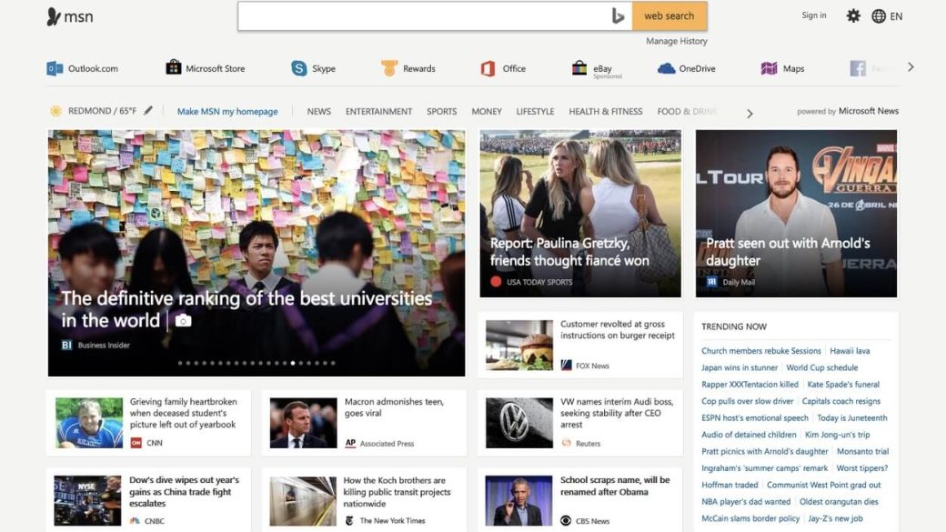Click the USA TODAY SPORTS red icon
Image resolution: width=946 pixels, height=532 pixels.
click(496, 281)
